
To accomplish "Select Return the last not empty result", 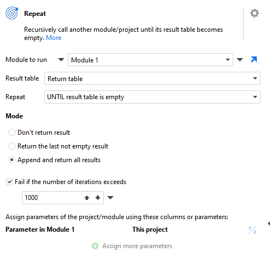I will (11, 146).
